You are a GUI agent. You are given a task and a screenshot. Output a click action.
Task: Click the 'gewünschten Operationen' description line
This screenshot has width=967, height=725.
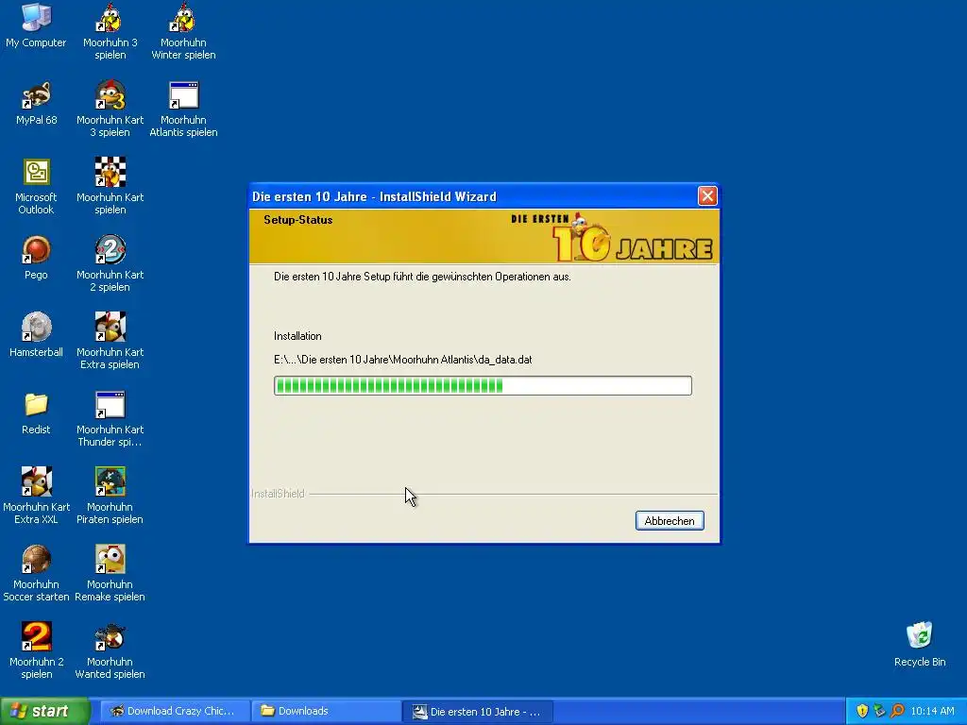coord(422,277)
